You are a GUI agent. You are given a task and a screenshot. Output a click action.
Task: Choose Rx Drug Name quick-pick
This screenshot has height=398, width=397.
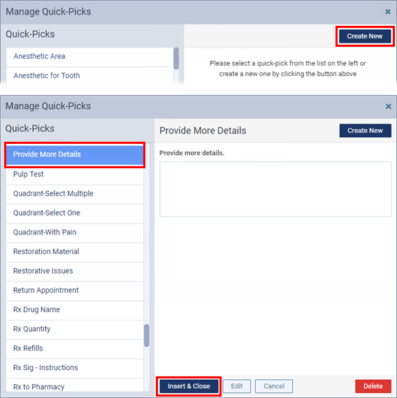(75, 309)
